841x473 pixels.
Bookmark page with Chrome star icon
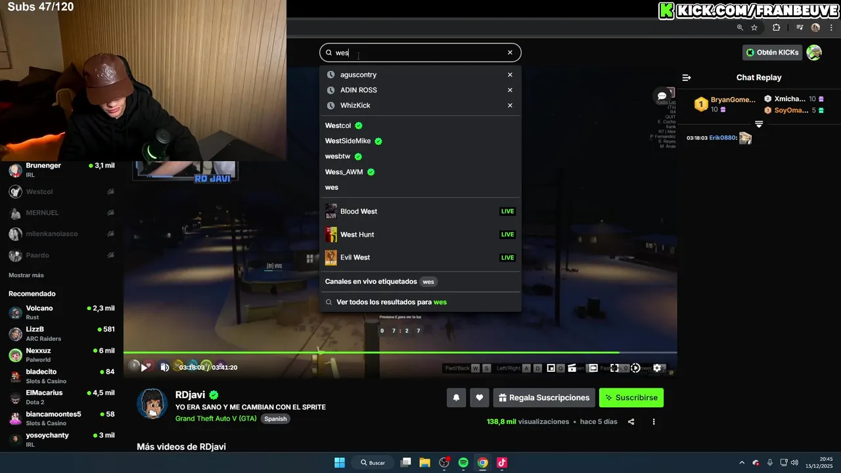(754, 28)
